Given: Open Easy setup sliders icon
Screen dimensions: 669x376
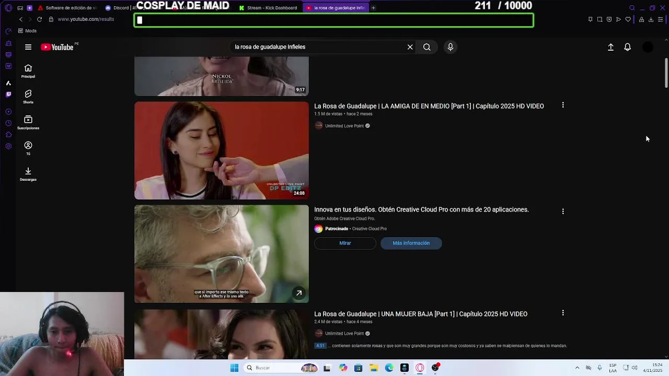Looking at the screenshot, I should coord(661,19).
